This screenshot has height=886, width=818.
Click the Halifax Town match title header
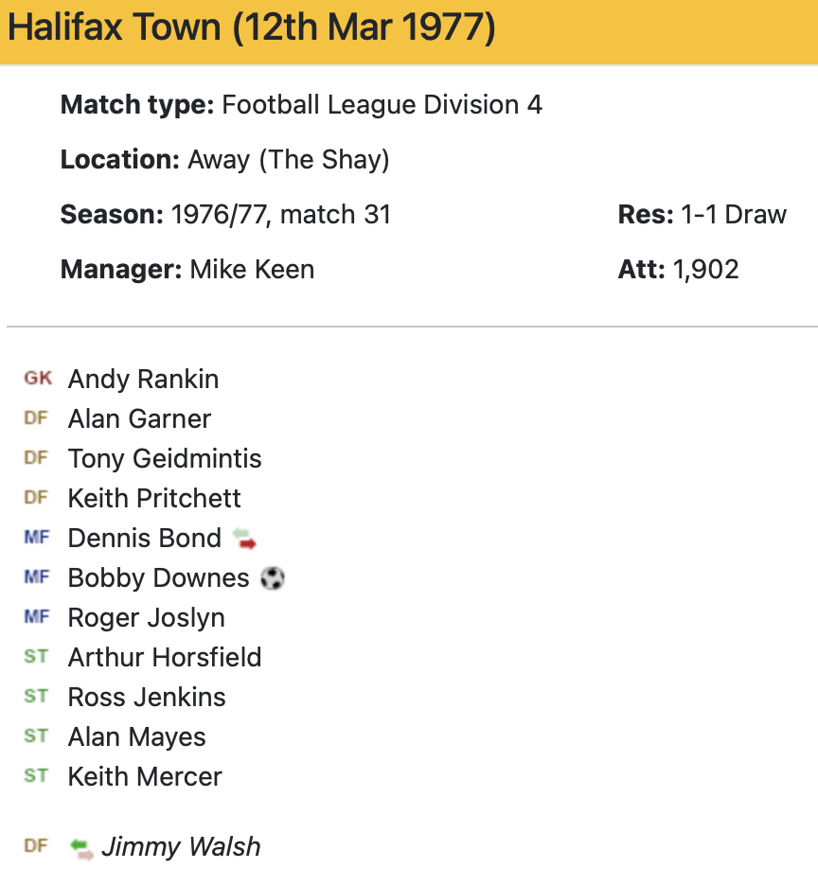[x=251, y=28]
